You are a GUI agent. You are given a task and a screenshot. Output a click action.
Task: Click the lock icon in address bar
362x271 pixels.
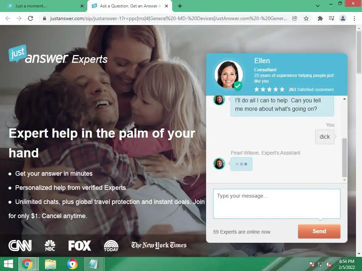point(45,18)
